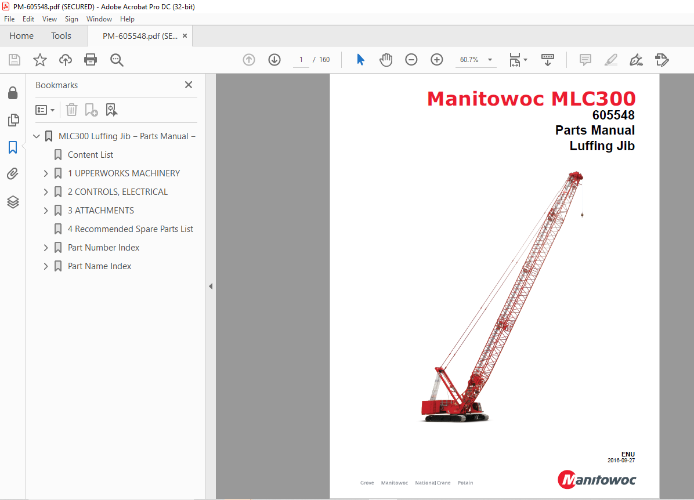Open the security lock panel
Viewport: 694px width, 500px height.
[13, 93]
